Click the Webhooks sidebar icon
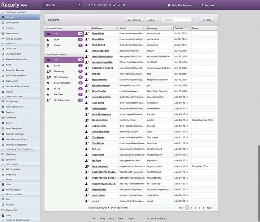Image resolution: width=260 pixels, height=222 pixels. (x=3, y=174)
